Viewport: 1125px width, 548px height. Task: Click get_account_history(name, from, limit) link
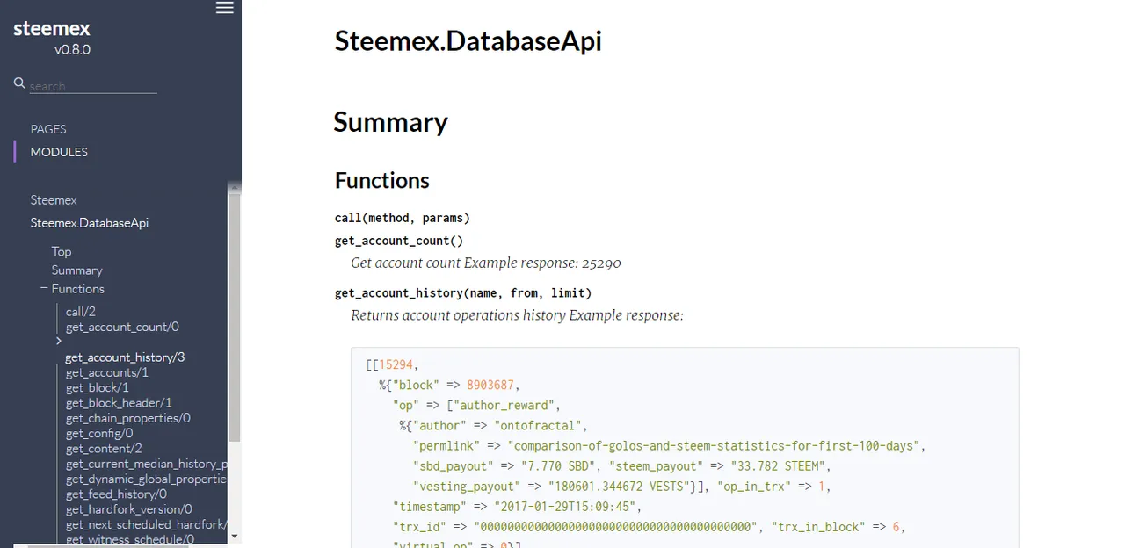(x=463, y=293)
